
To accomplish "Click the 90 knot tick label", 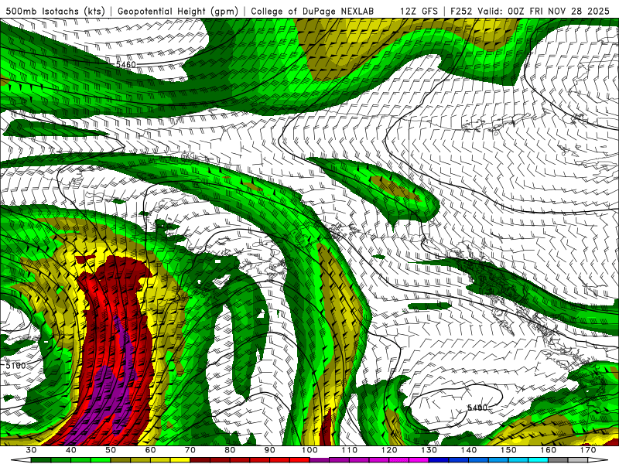I will pyautogui.click(x=270, y=450).
